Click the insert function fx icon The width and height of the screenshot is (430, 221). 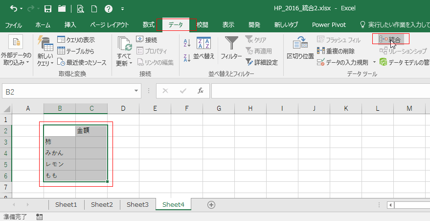pos(200,91)
